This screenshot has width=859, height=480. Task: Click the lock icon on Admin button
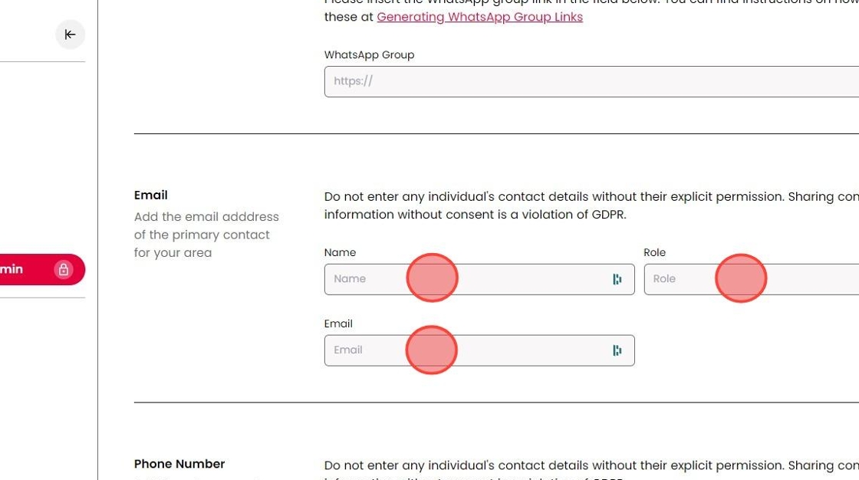point(64,269)
